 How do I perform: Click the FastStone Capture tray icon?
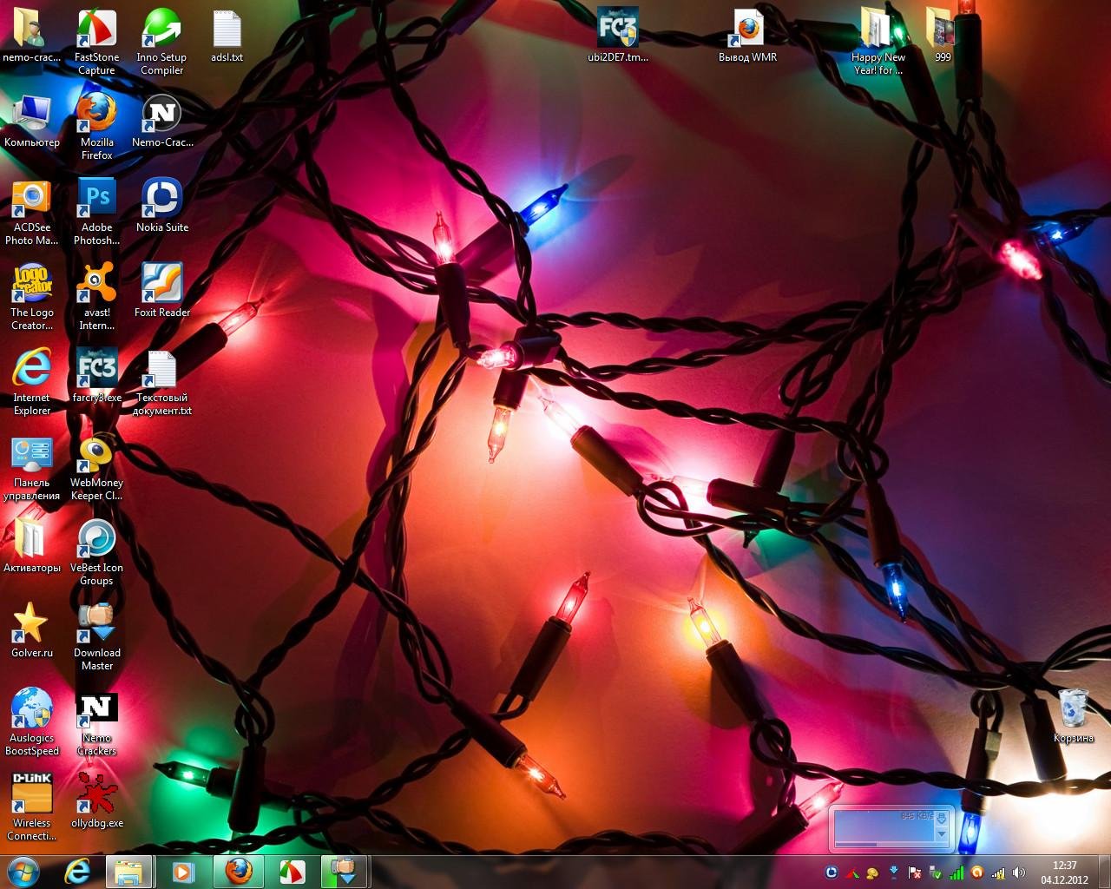point(852,873)
